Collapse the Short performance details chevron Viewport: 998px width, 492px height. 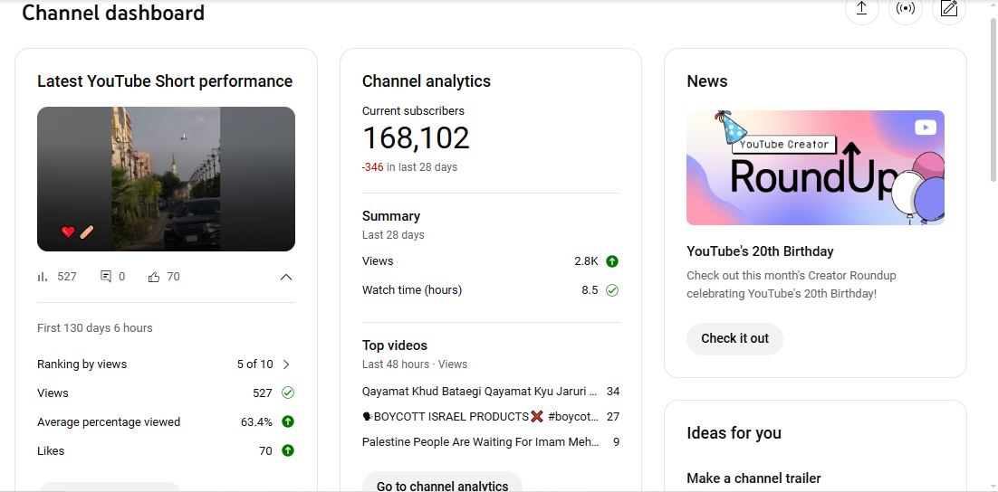[x=286, y=277]
